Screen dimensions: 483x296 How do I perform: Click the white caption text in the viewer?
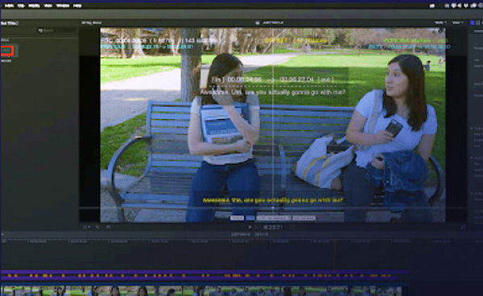[x=273, y=92]
